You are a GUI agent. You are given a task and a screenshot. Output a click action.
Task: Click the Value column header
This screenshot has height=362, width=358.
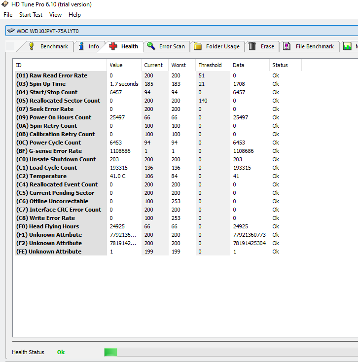coord(124,65)
